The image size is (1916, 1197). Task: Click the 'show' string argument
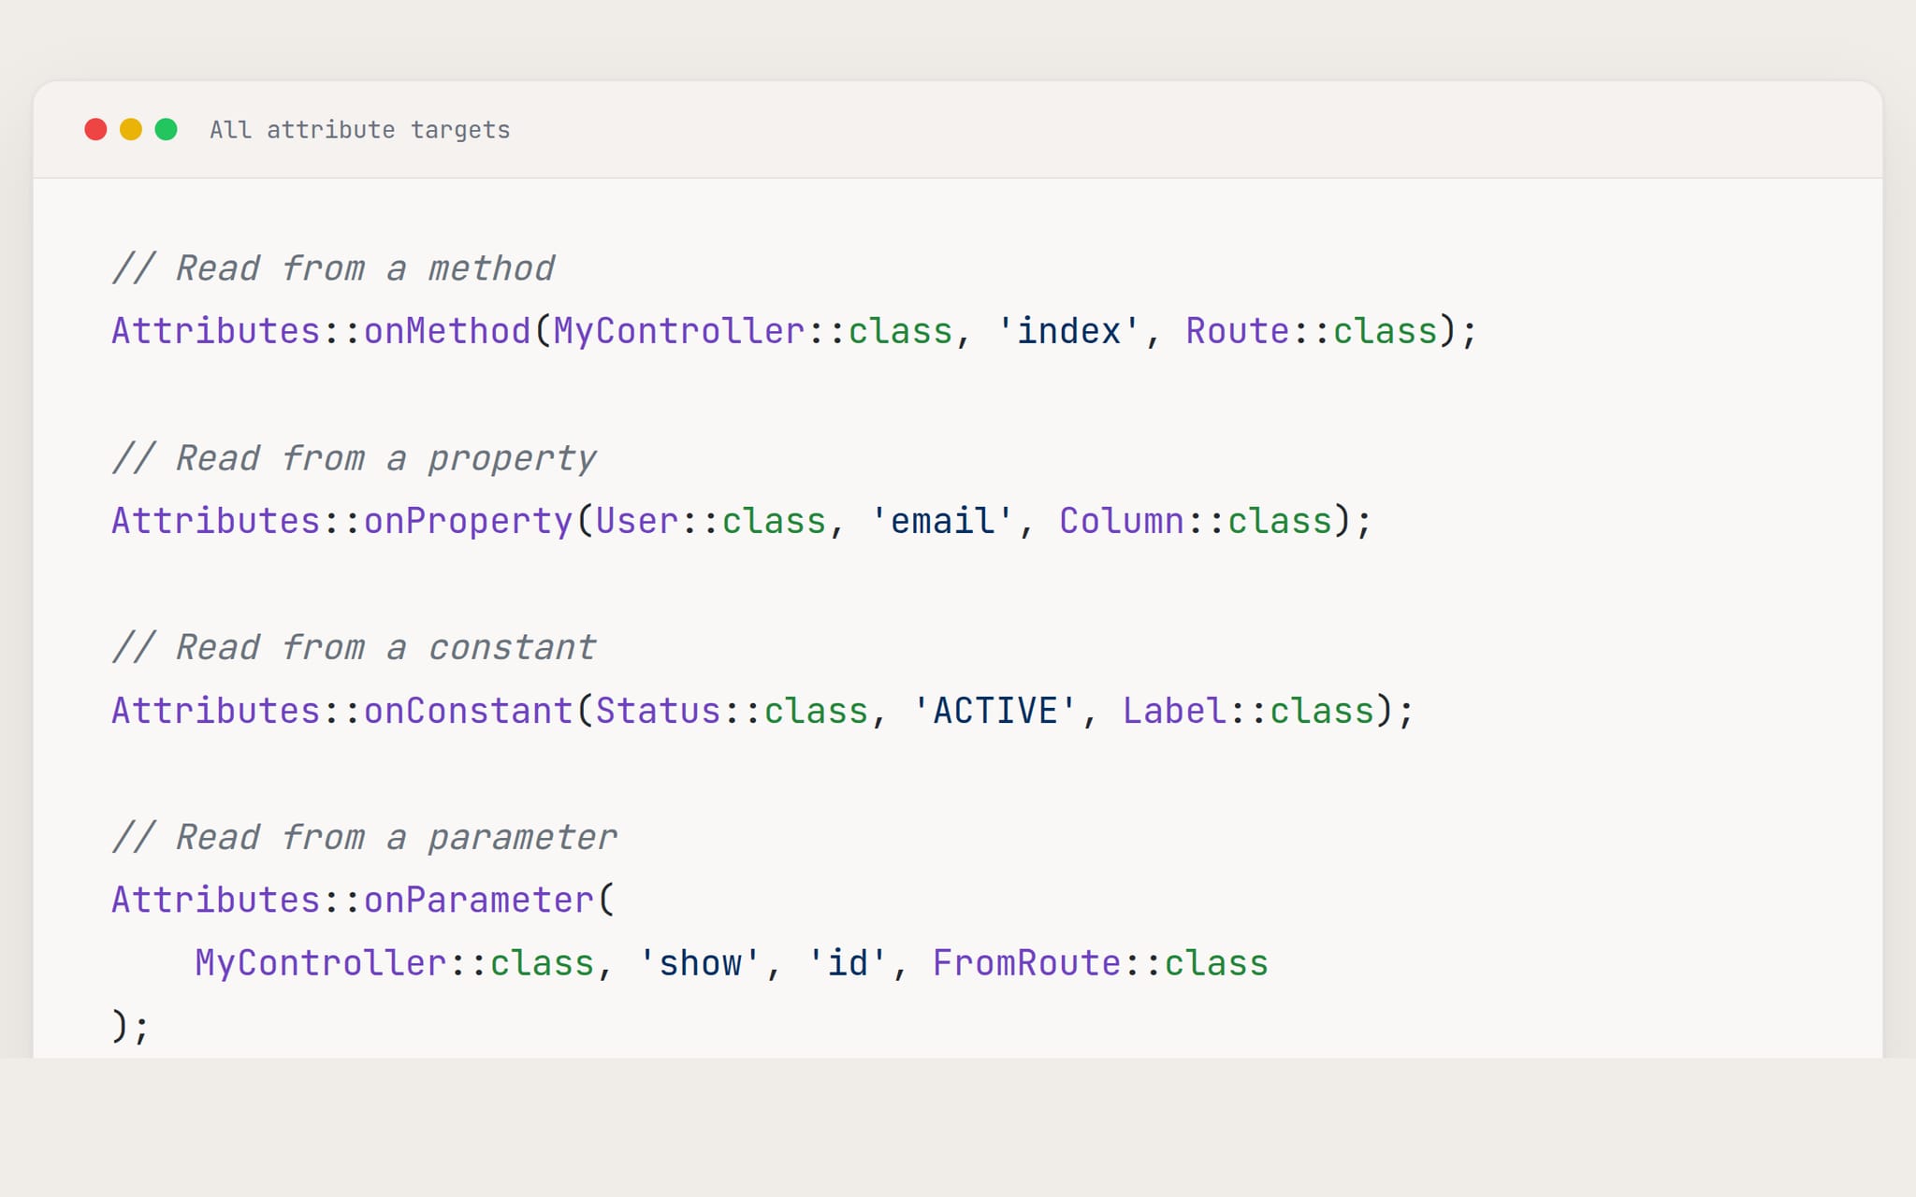click(x=700, y=963)
